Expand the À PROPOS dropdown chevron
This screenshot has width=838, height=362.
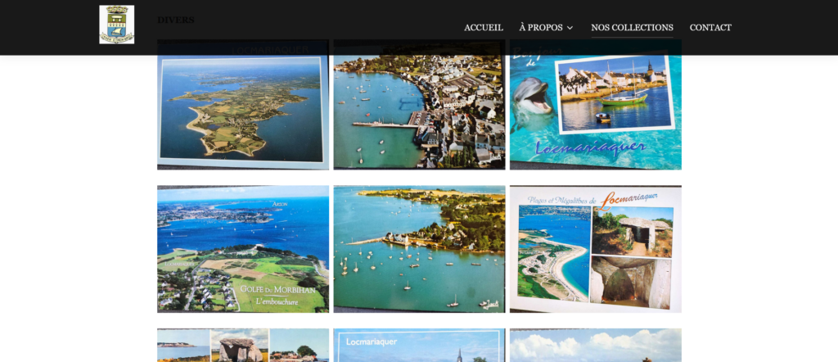[570, 28]
